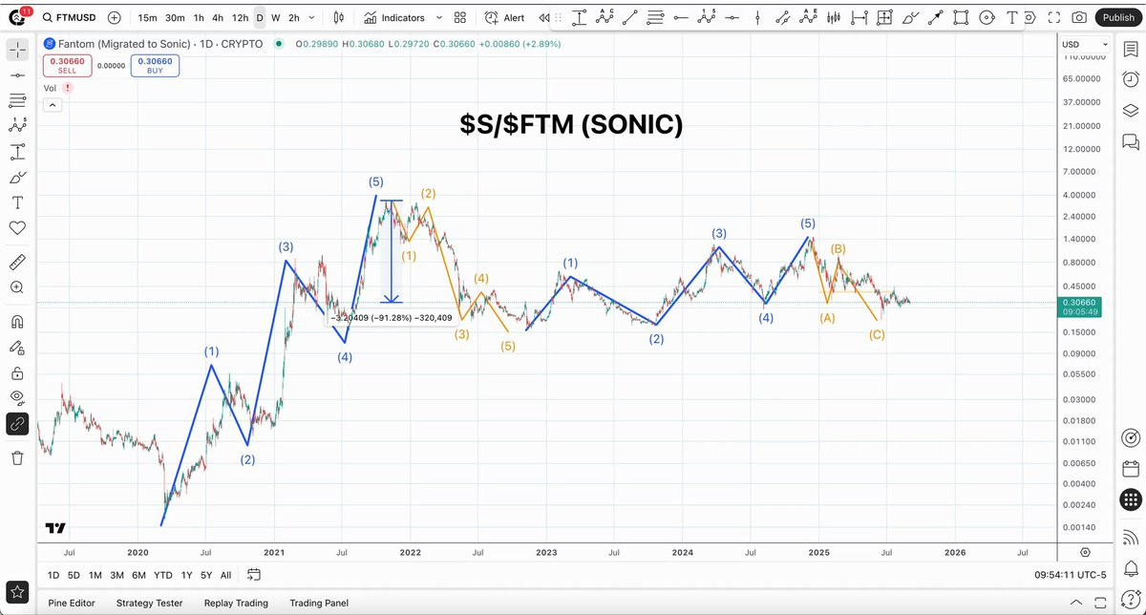1146x615 pixels.
Task: Open the Pine Editor tab
Action: [x=72, y=603]
